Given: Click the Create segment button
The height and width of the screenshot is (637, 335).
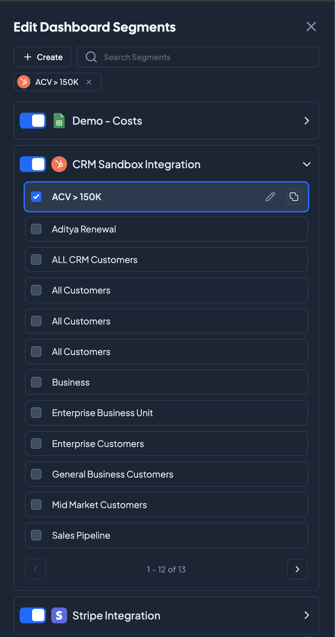Looking at the screenshot, I should (x=42, y=57).
